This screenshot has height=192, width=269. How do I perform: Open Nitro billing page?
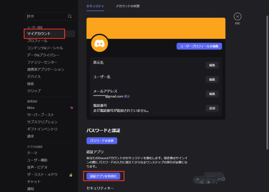point(31,108)
